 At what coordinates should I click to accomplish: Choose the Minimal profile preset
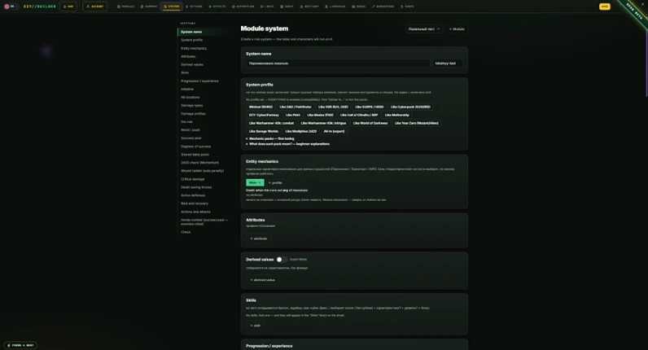pyautogui.click(x=261, y=107)
